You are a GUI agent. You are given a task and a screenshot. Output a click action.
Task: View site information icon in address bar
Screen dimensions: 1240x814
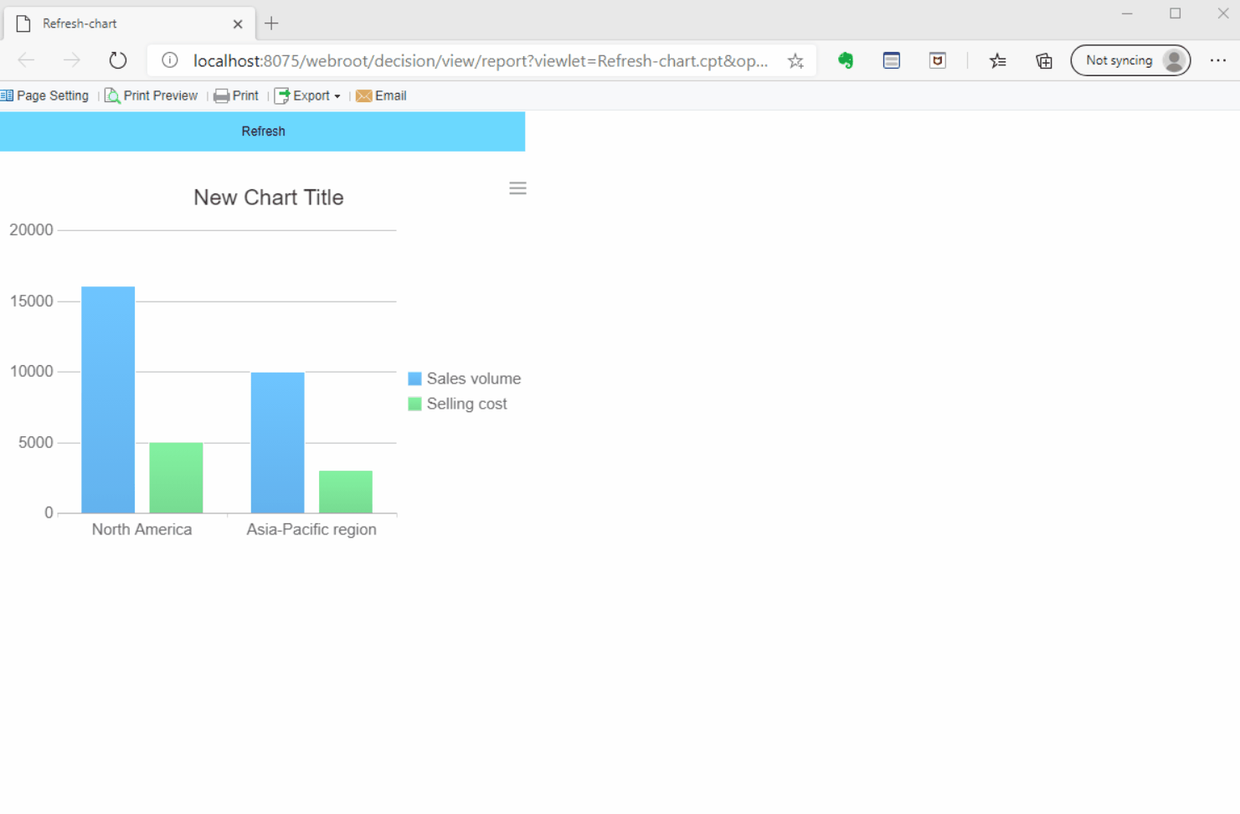coord(170,60)
